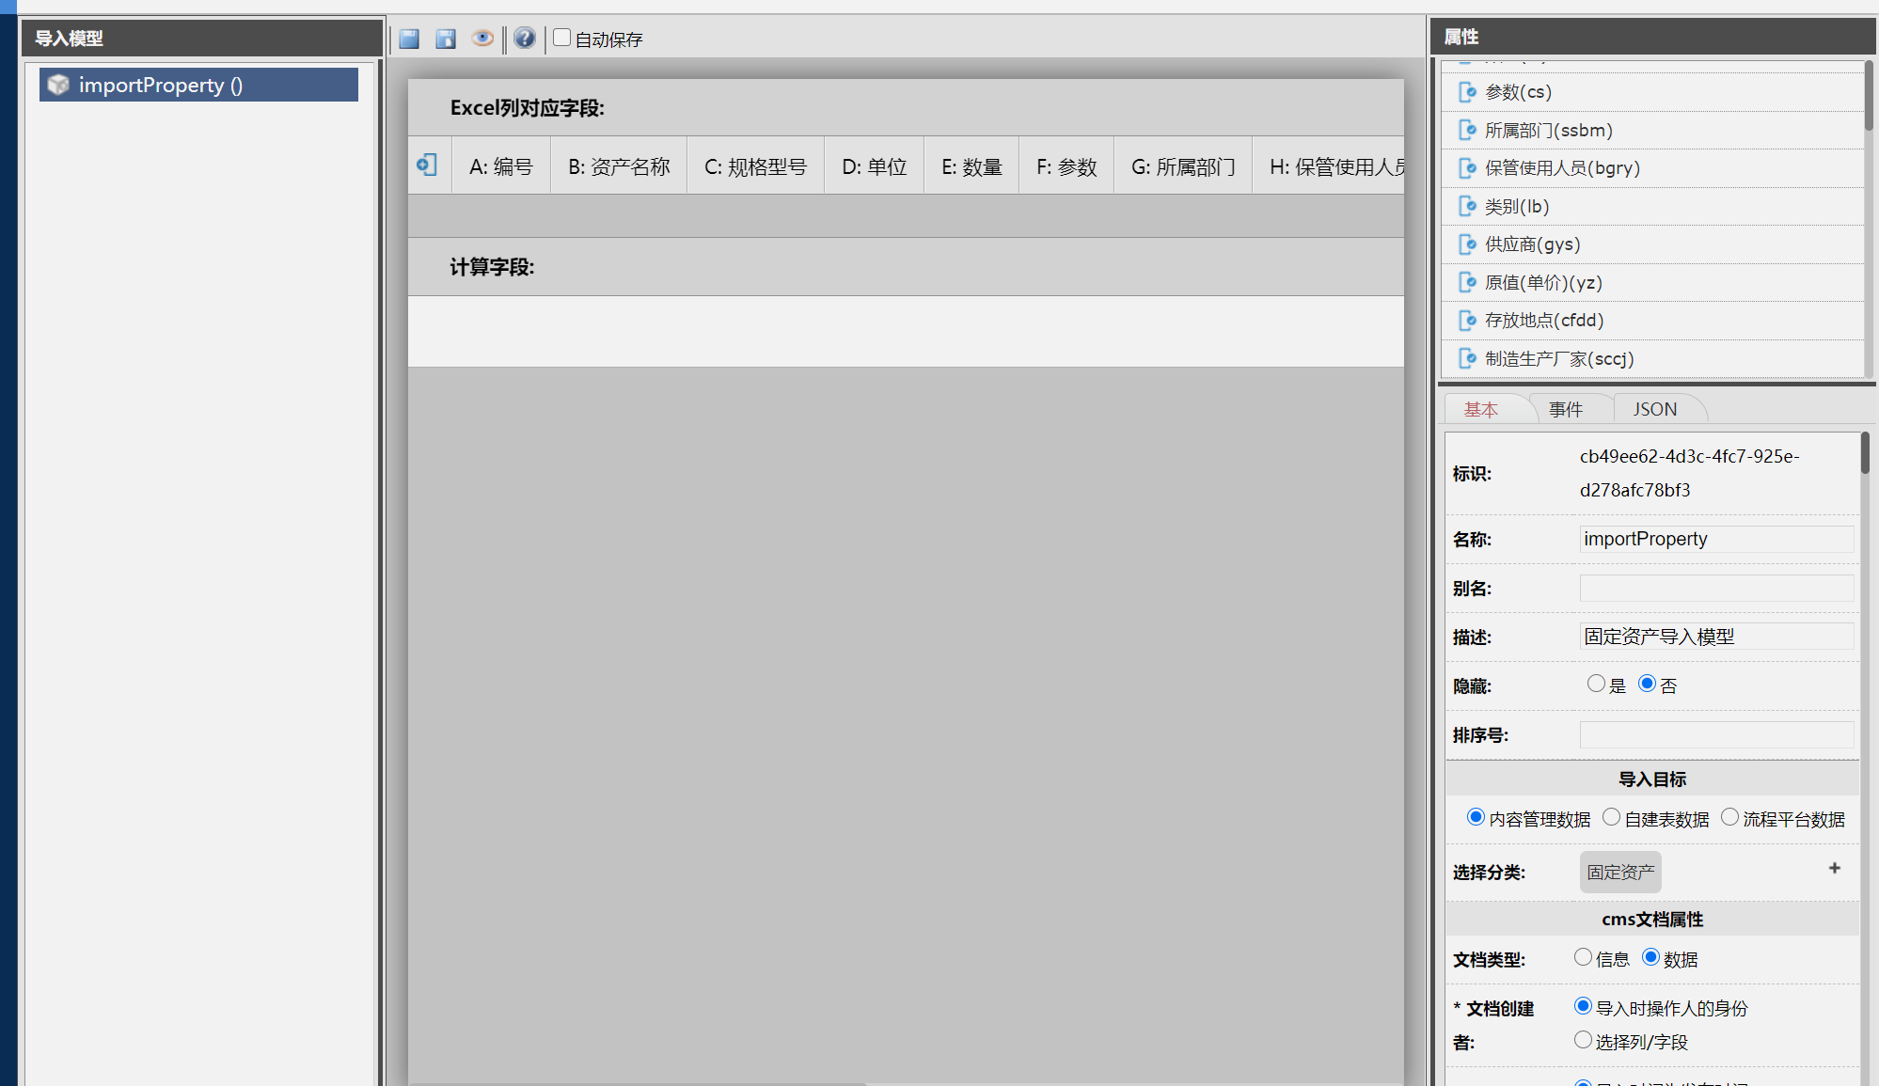This screenshot has width=1879, height=1086.
Task: Click the plus beside 选择分类
Action: point(1834,868)
